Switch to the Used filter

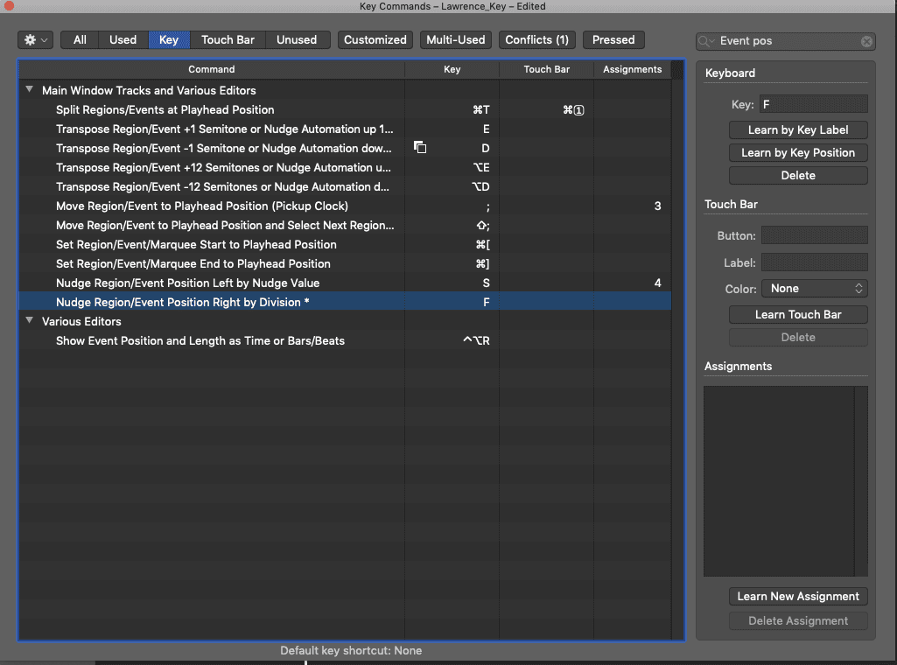click(x=123, y=40)
